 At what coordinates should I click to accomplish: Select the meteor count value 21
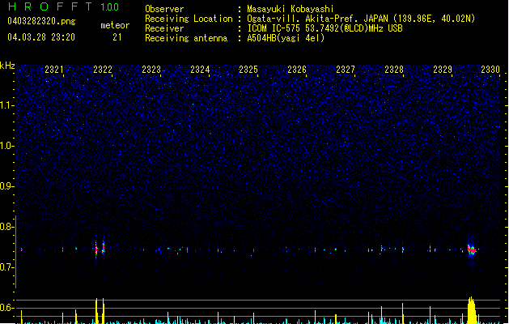117,37
